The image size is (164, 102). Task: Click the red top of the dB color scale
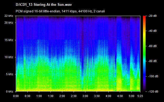(x=144, y=17)
